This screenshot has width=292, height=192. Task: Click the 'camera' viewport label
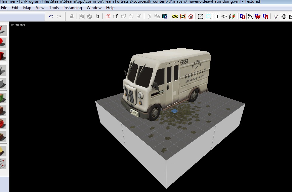[x=17, y=25]
